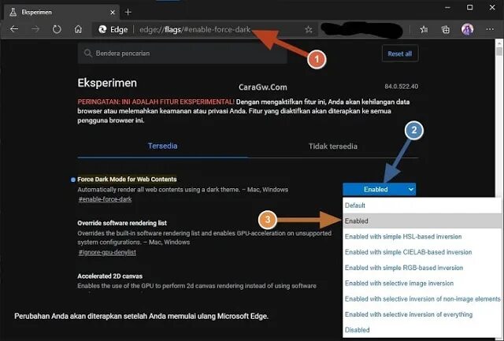Maximize the Edge window
The image size is (504, 341).
(x=469, y=7)
